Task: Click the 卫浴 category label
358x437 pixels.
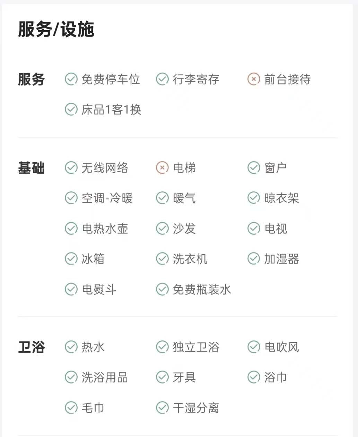Action: pyautogui.click(x=31, y=347)
